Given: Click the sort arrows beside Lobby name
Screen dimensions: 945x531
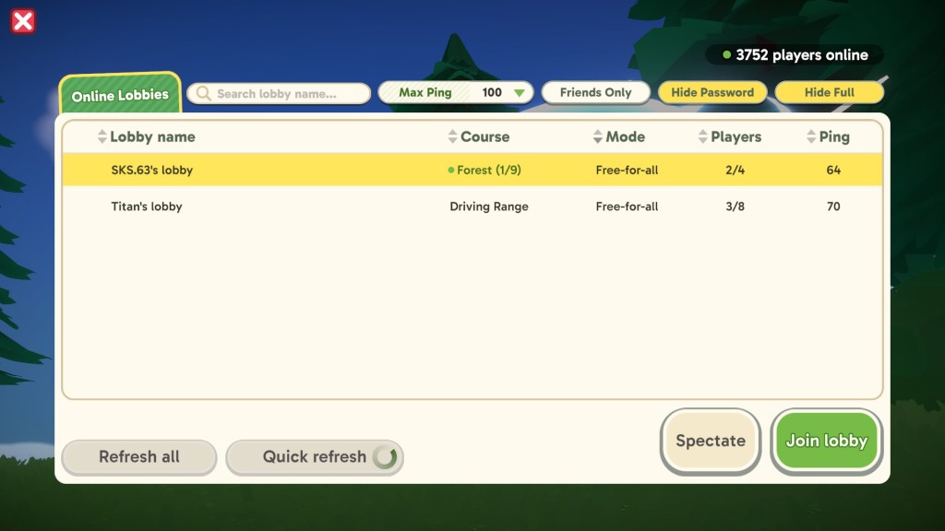Looking at the screenshot, I should [x=102, y=136].
